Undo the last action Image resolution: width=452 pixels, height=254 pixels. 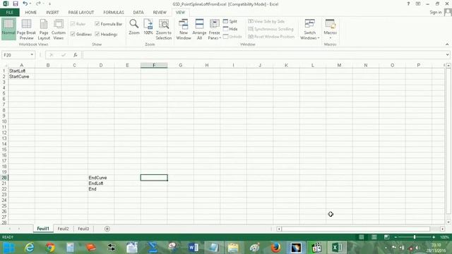[x=25, y=4]
